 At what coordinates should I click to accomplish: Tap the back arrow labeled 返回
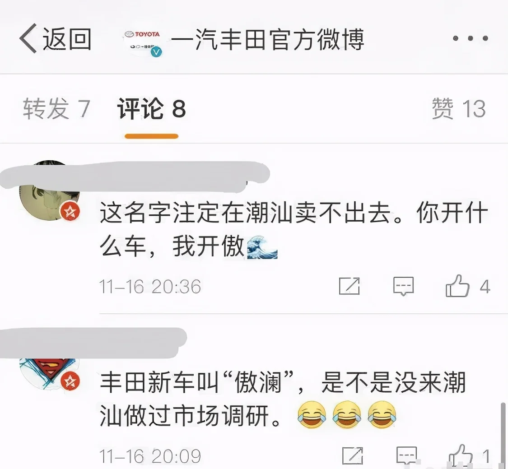(x=55, y=39)
